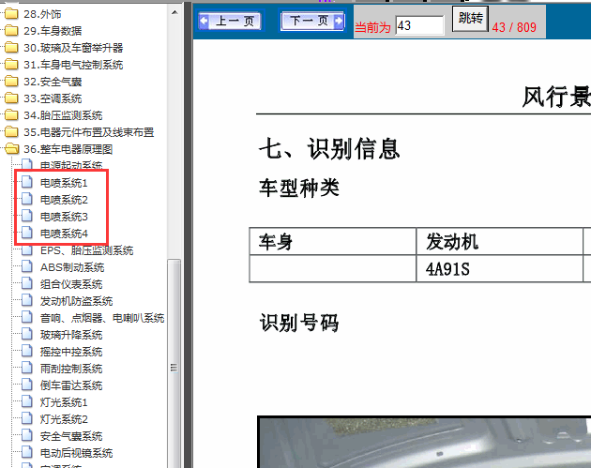Click page icon beside 灯光系统2
The image size is (591, 468).
point(27,418)
